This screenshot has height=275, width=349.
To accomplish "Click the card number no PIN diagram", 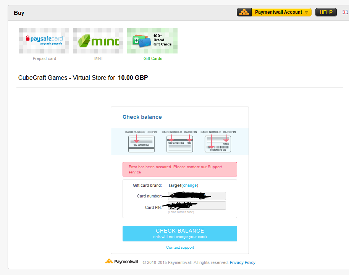I will [141, 144].
